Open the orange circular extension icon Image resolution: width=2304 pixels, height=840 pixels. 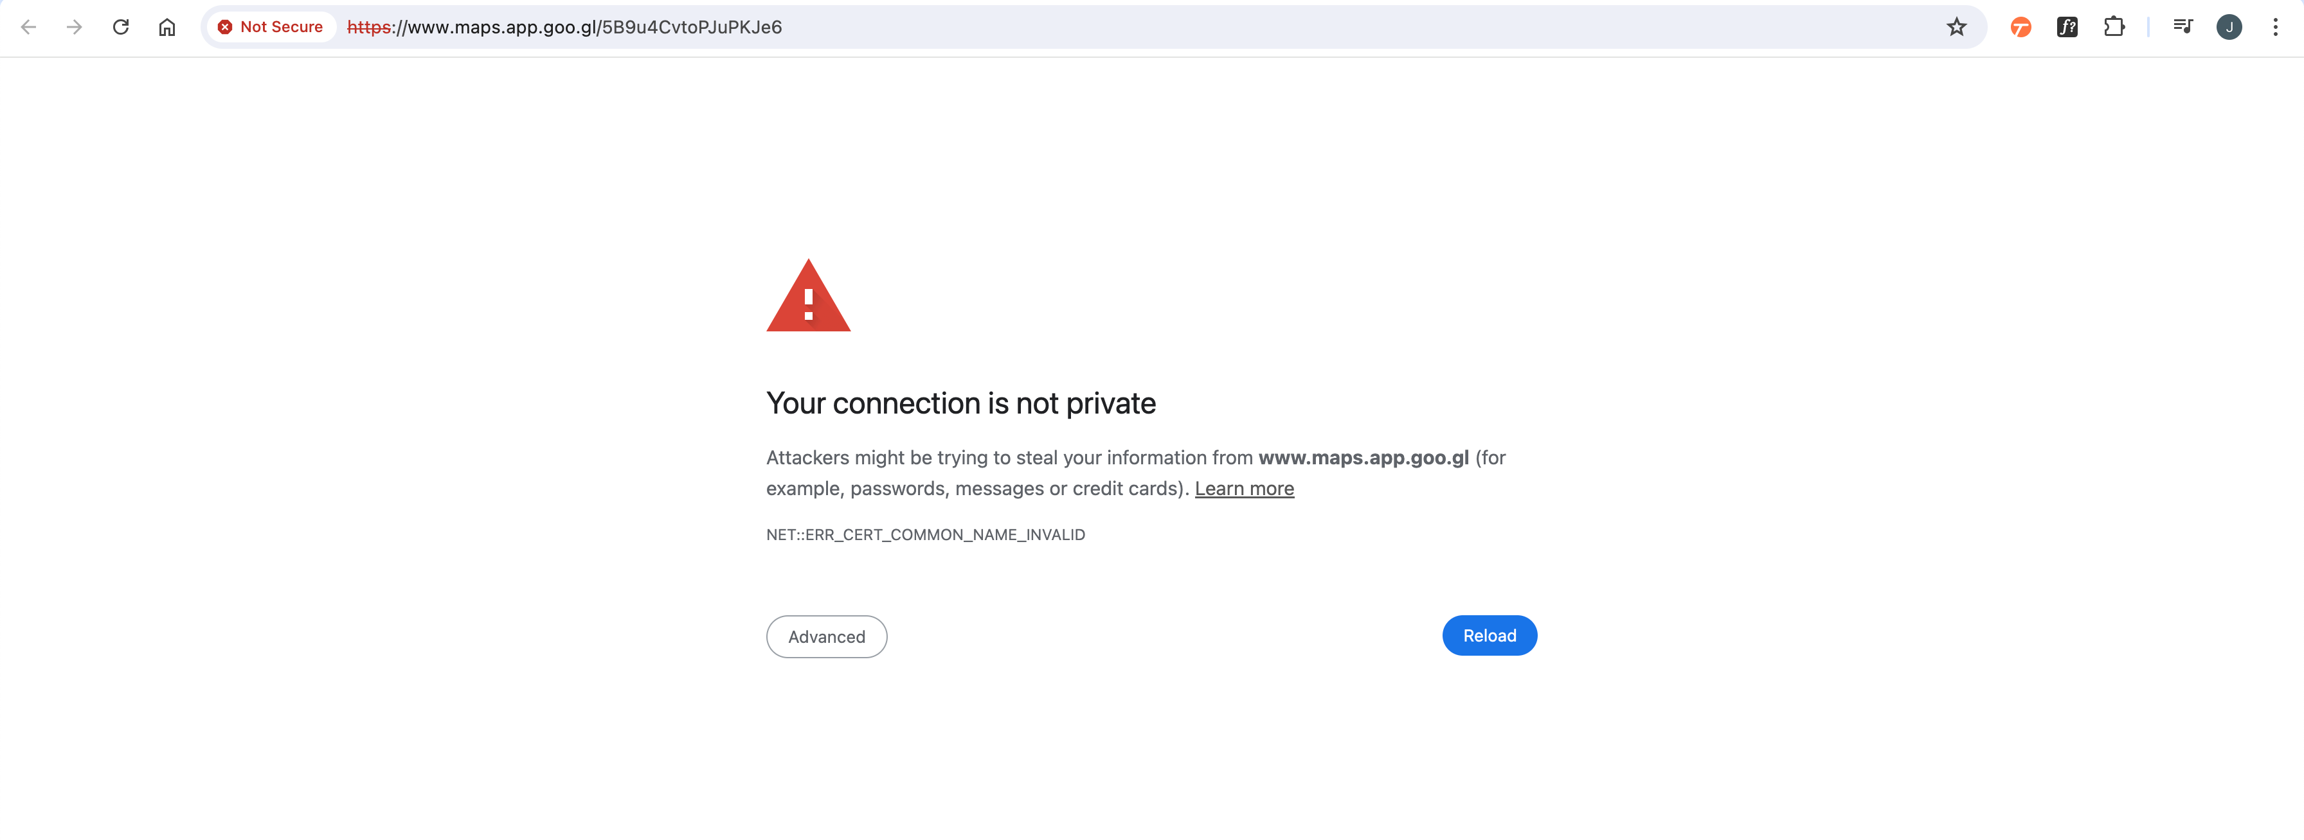2021,27
